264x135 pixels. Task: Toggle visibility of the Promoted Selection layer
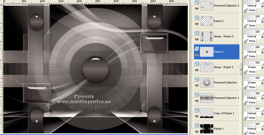click(197, 86)
